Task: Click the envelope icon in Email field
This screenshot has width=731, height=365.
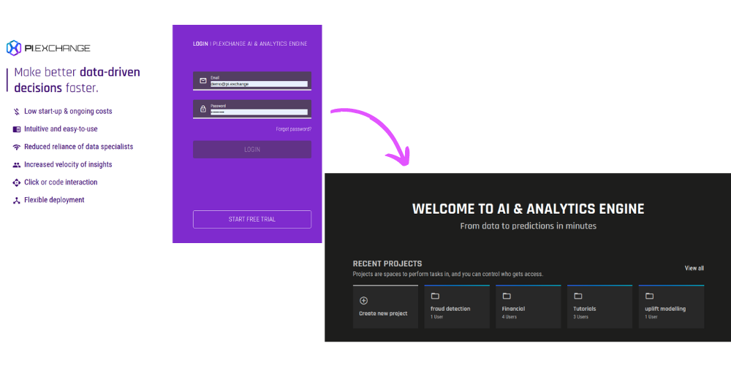Action: point(202,80)
